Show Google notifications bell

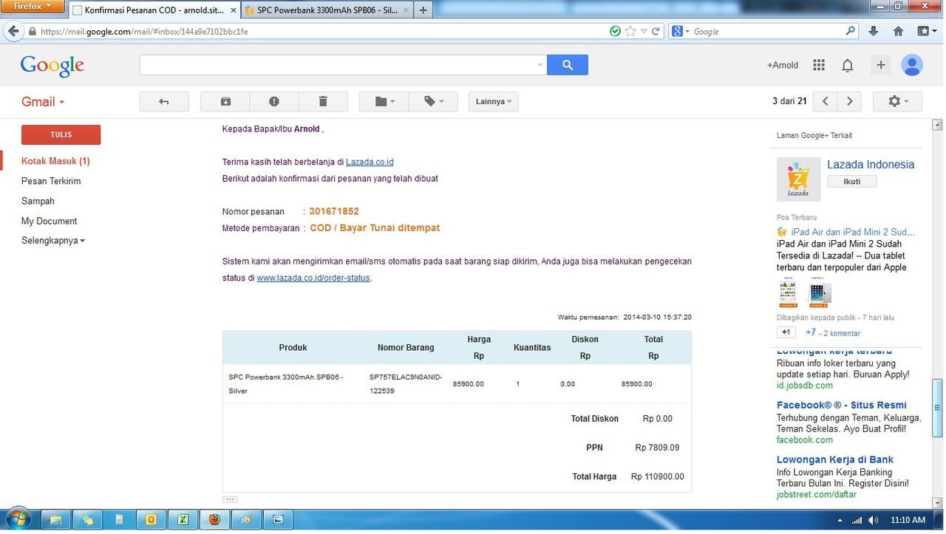coord(848,65)
